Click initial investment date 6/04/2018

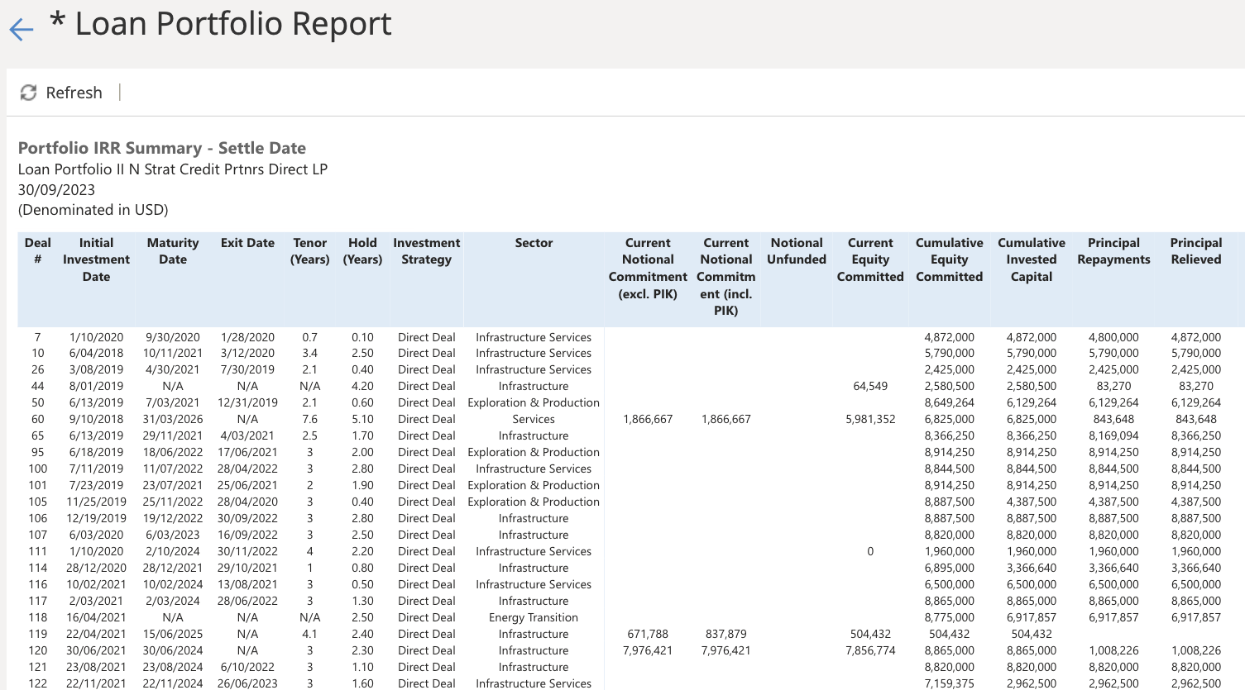coord(96,353)
